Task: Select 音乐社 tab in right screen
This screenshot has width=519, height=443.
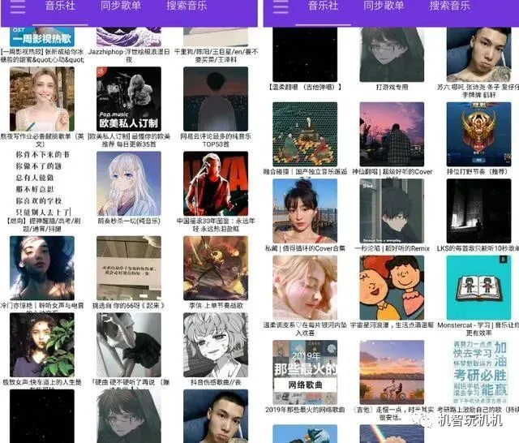Action: (323, 6)
